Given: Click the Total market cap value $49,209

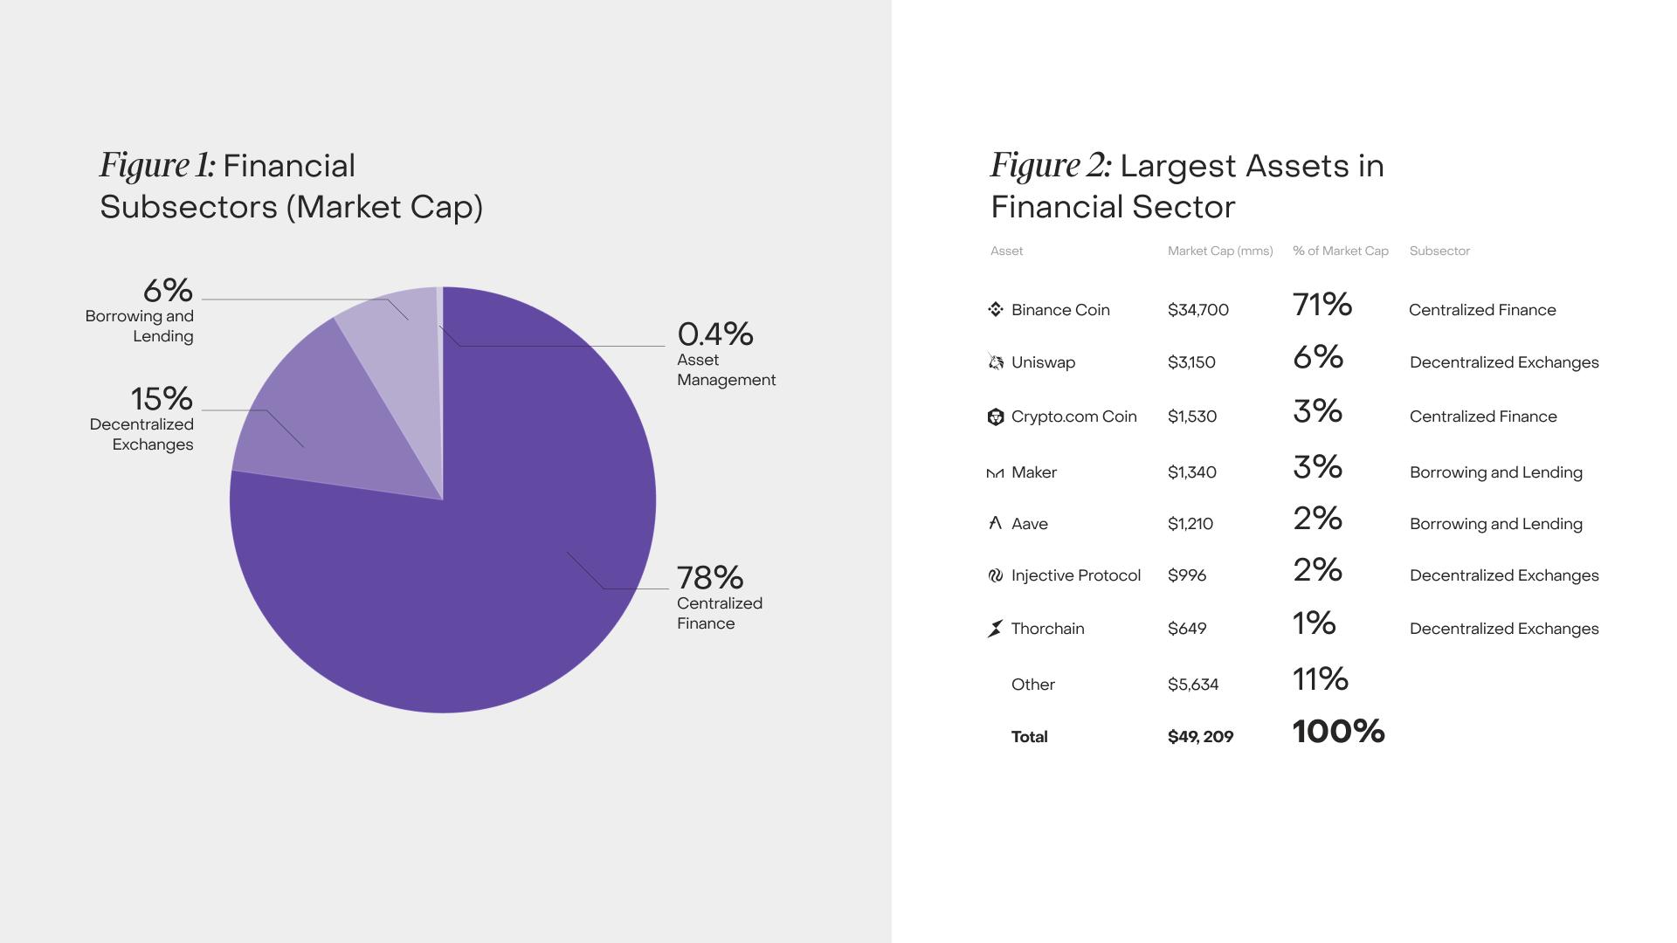Looking at the screenshot, I should pos(1200,737).
